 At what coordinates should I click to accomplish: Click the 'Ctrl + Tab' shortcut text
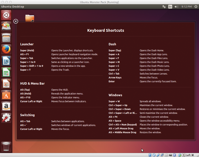point(114,74)
